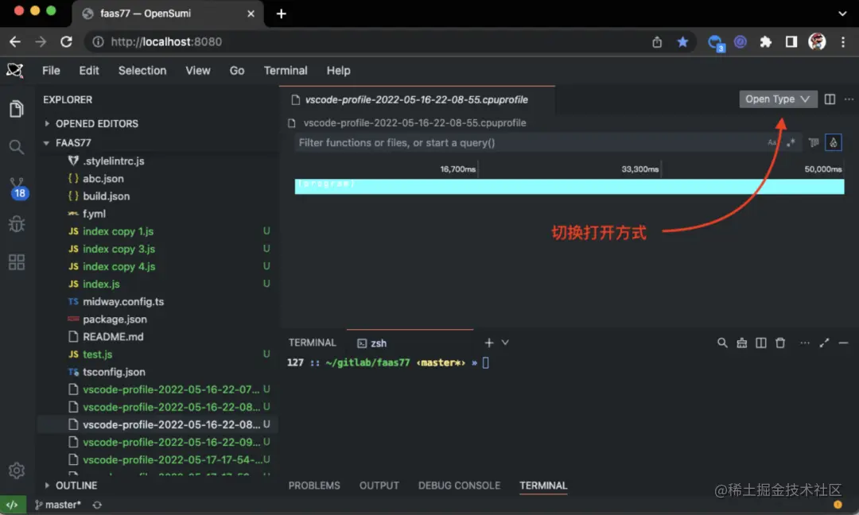
Task: Click the OpenSumi logo icon
Action: [x=15, y=70]
